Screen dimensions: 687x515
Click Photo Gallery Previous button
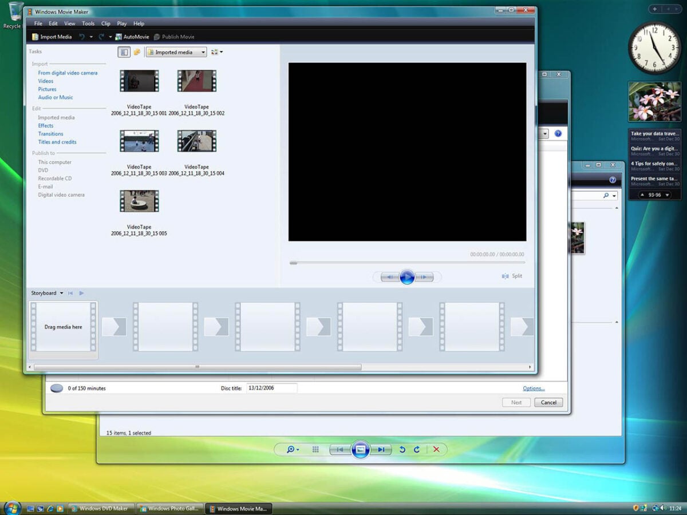pos(339,450)
